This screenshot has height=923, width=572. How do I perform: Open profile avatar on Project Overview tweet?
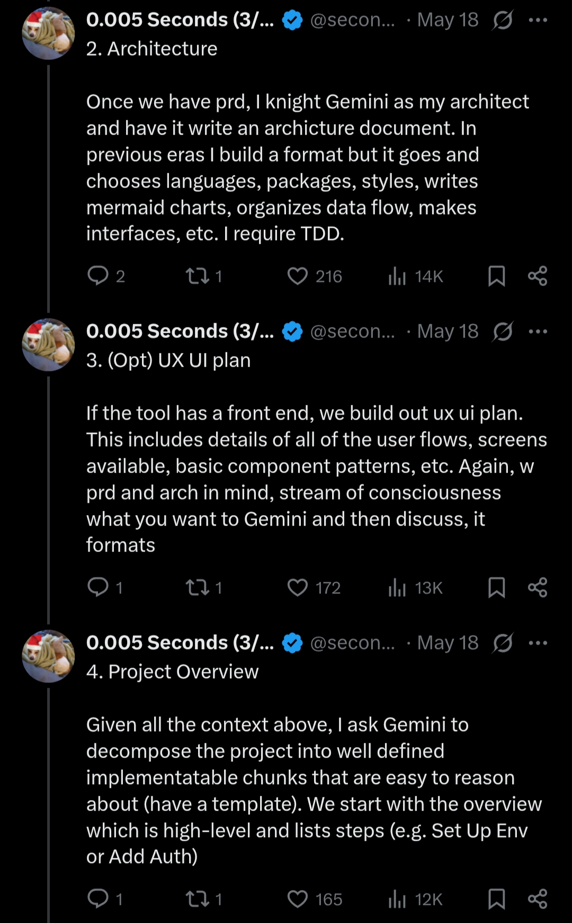48,656
